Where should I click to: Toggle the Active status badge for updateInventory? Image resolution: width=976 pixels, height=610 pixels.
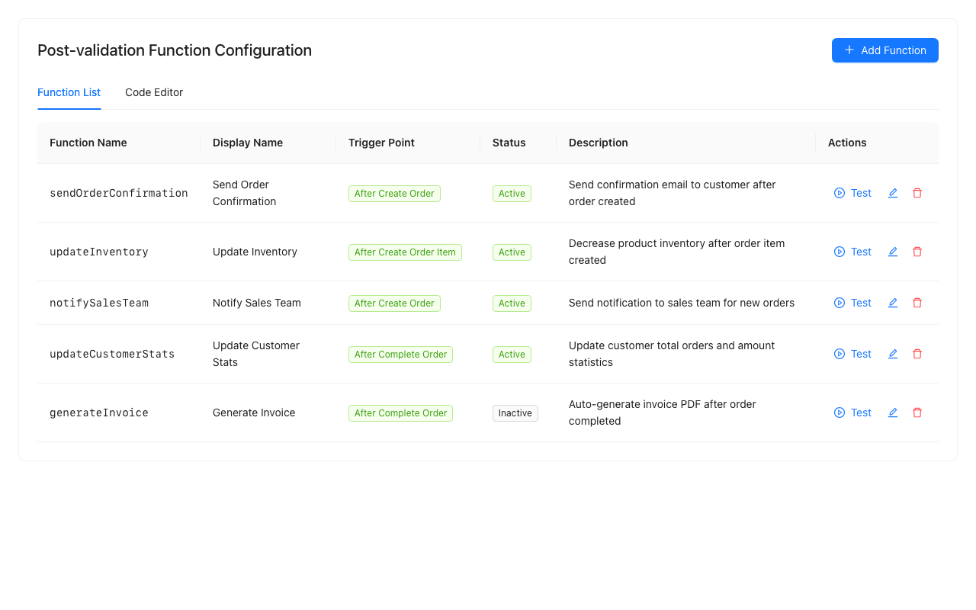point(512,252)
